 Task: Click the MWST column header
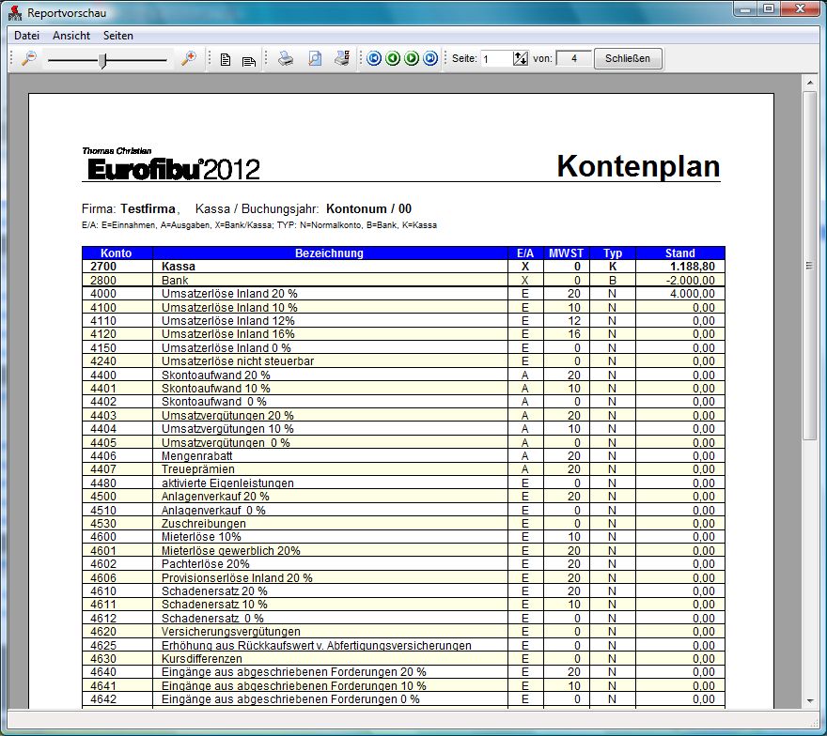pyautogui.click(x=566, y=253)
